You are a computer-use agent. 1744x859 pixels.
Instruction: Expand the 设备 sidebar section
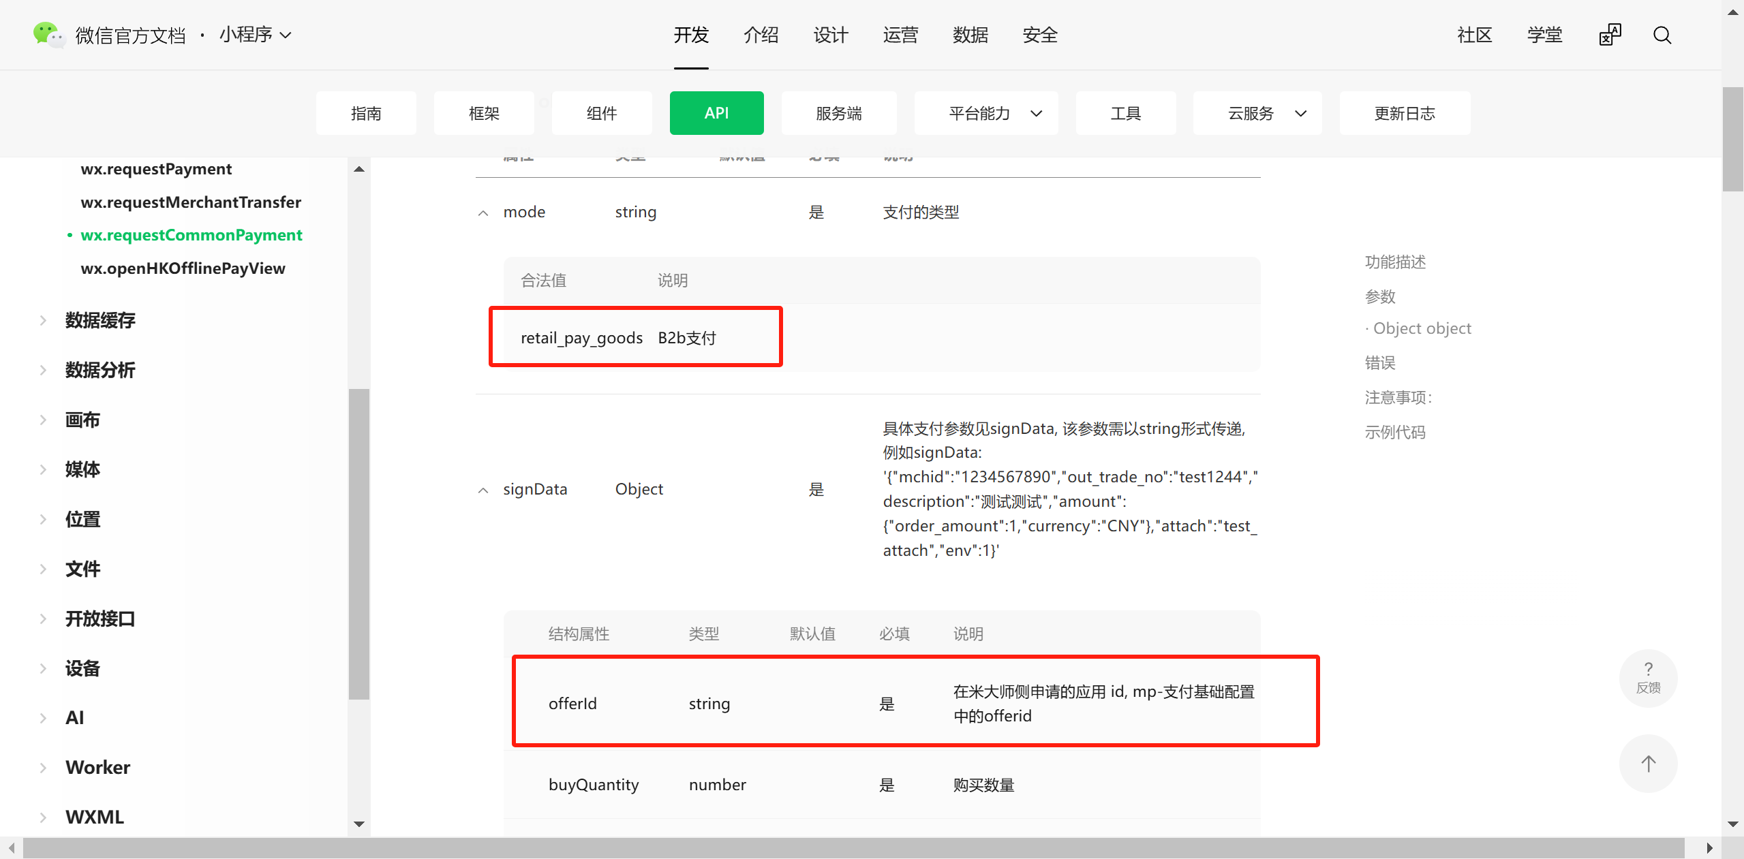[x=43, y=668]
